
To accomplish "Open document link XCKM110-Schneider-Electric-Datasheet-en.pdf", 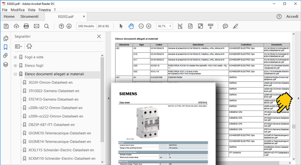I will pos(276,67).
